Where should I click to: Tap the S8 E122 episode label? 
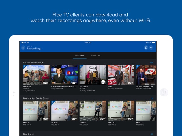26,122
